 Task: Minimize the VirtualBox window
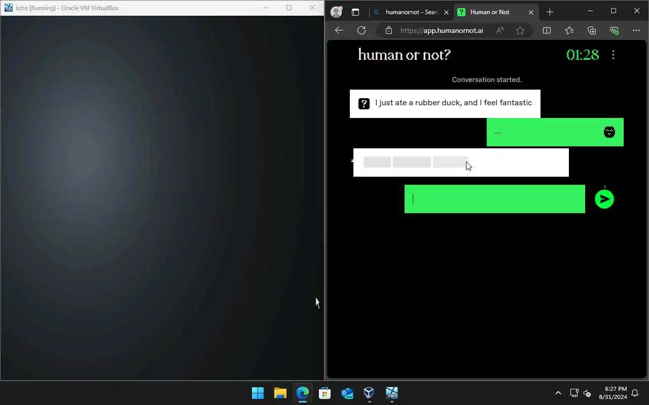[x=266, y=8]
